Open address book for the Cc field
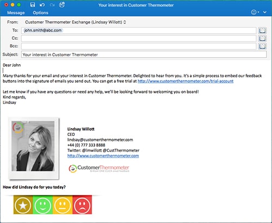Screen dimensions: 272x223 click(x=262, y=38)
